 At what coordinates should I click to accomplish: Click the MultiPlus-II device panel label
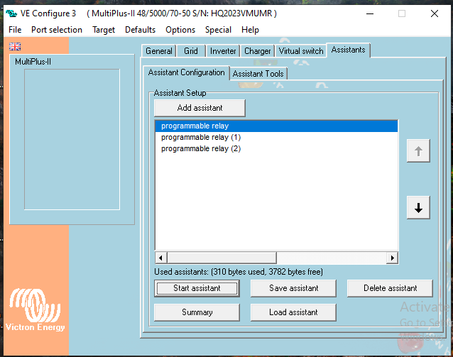point(33,62)
